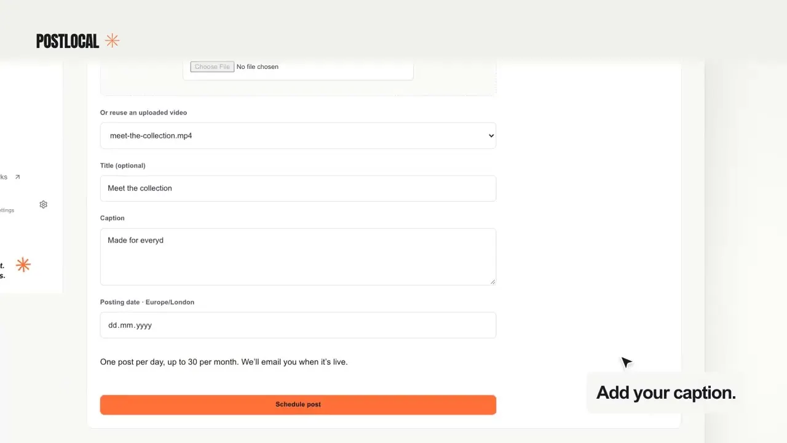Viewport: 787px width, 443px height.
Task: Click into the Caption text area
Action: (298, 257)
